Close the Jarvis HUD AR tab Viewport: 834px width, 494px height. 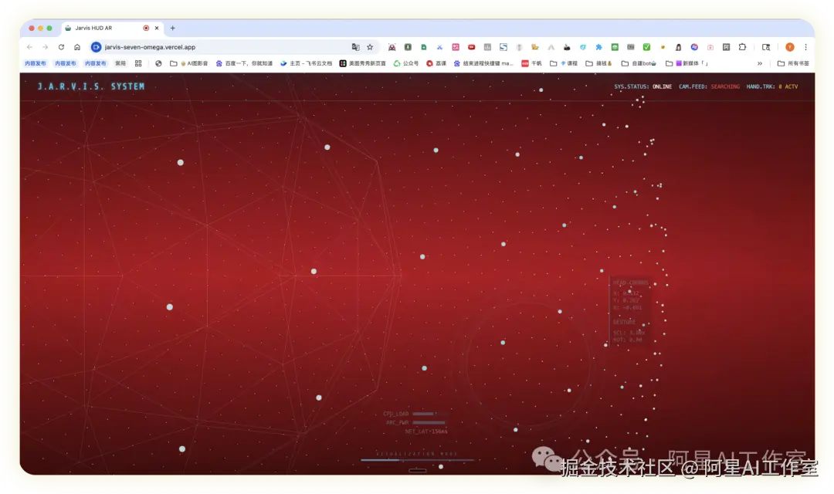157,29
